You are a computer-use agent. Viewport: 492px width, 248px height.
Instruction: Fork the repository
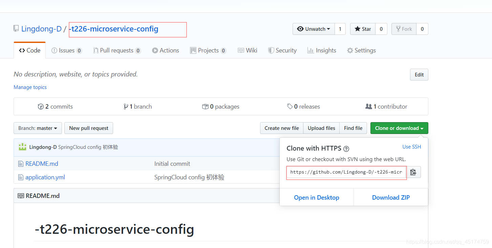tap(404, 29)
